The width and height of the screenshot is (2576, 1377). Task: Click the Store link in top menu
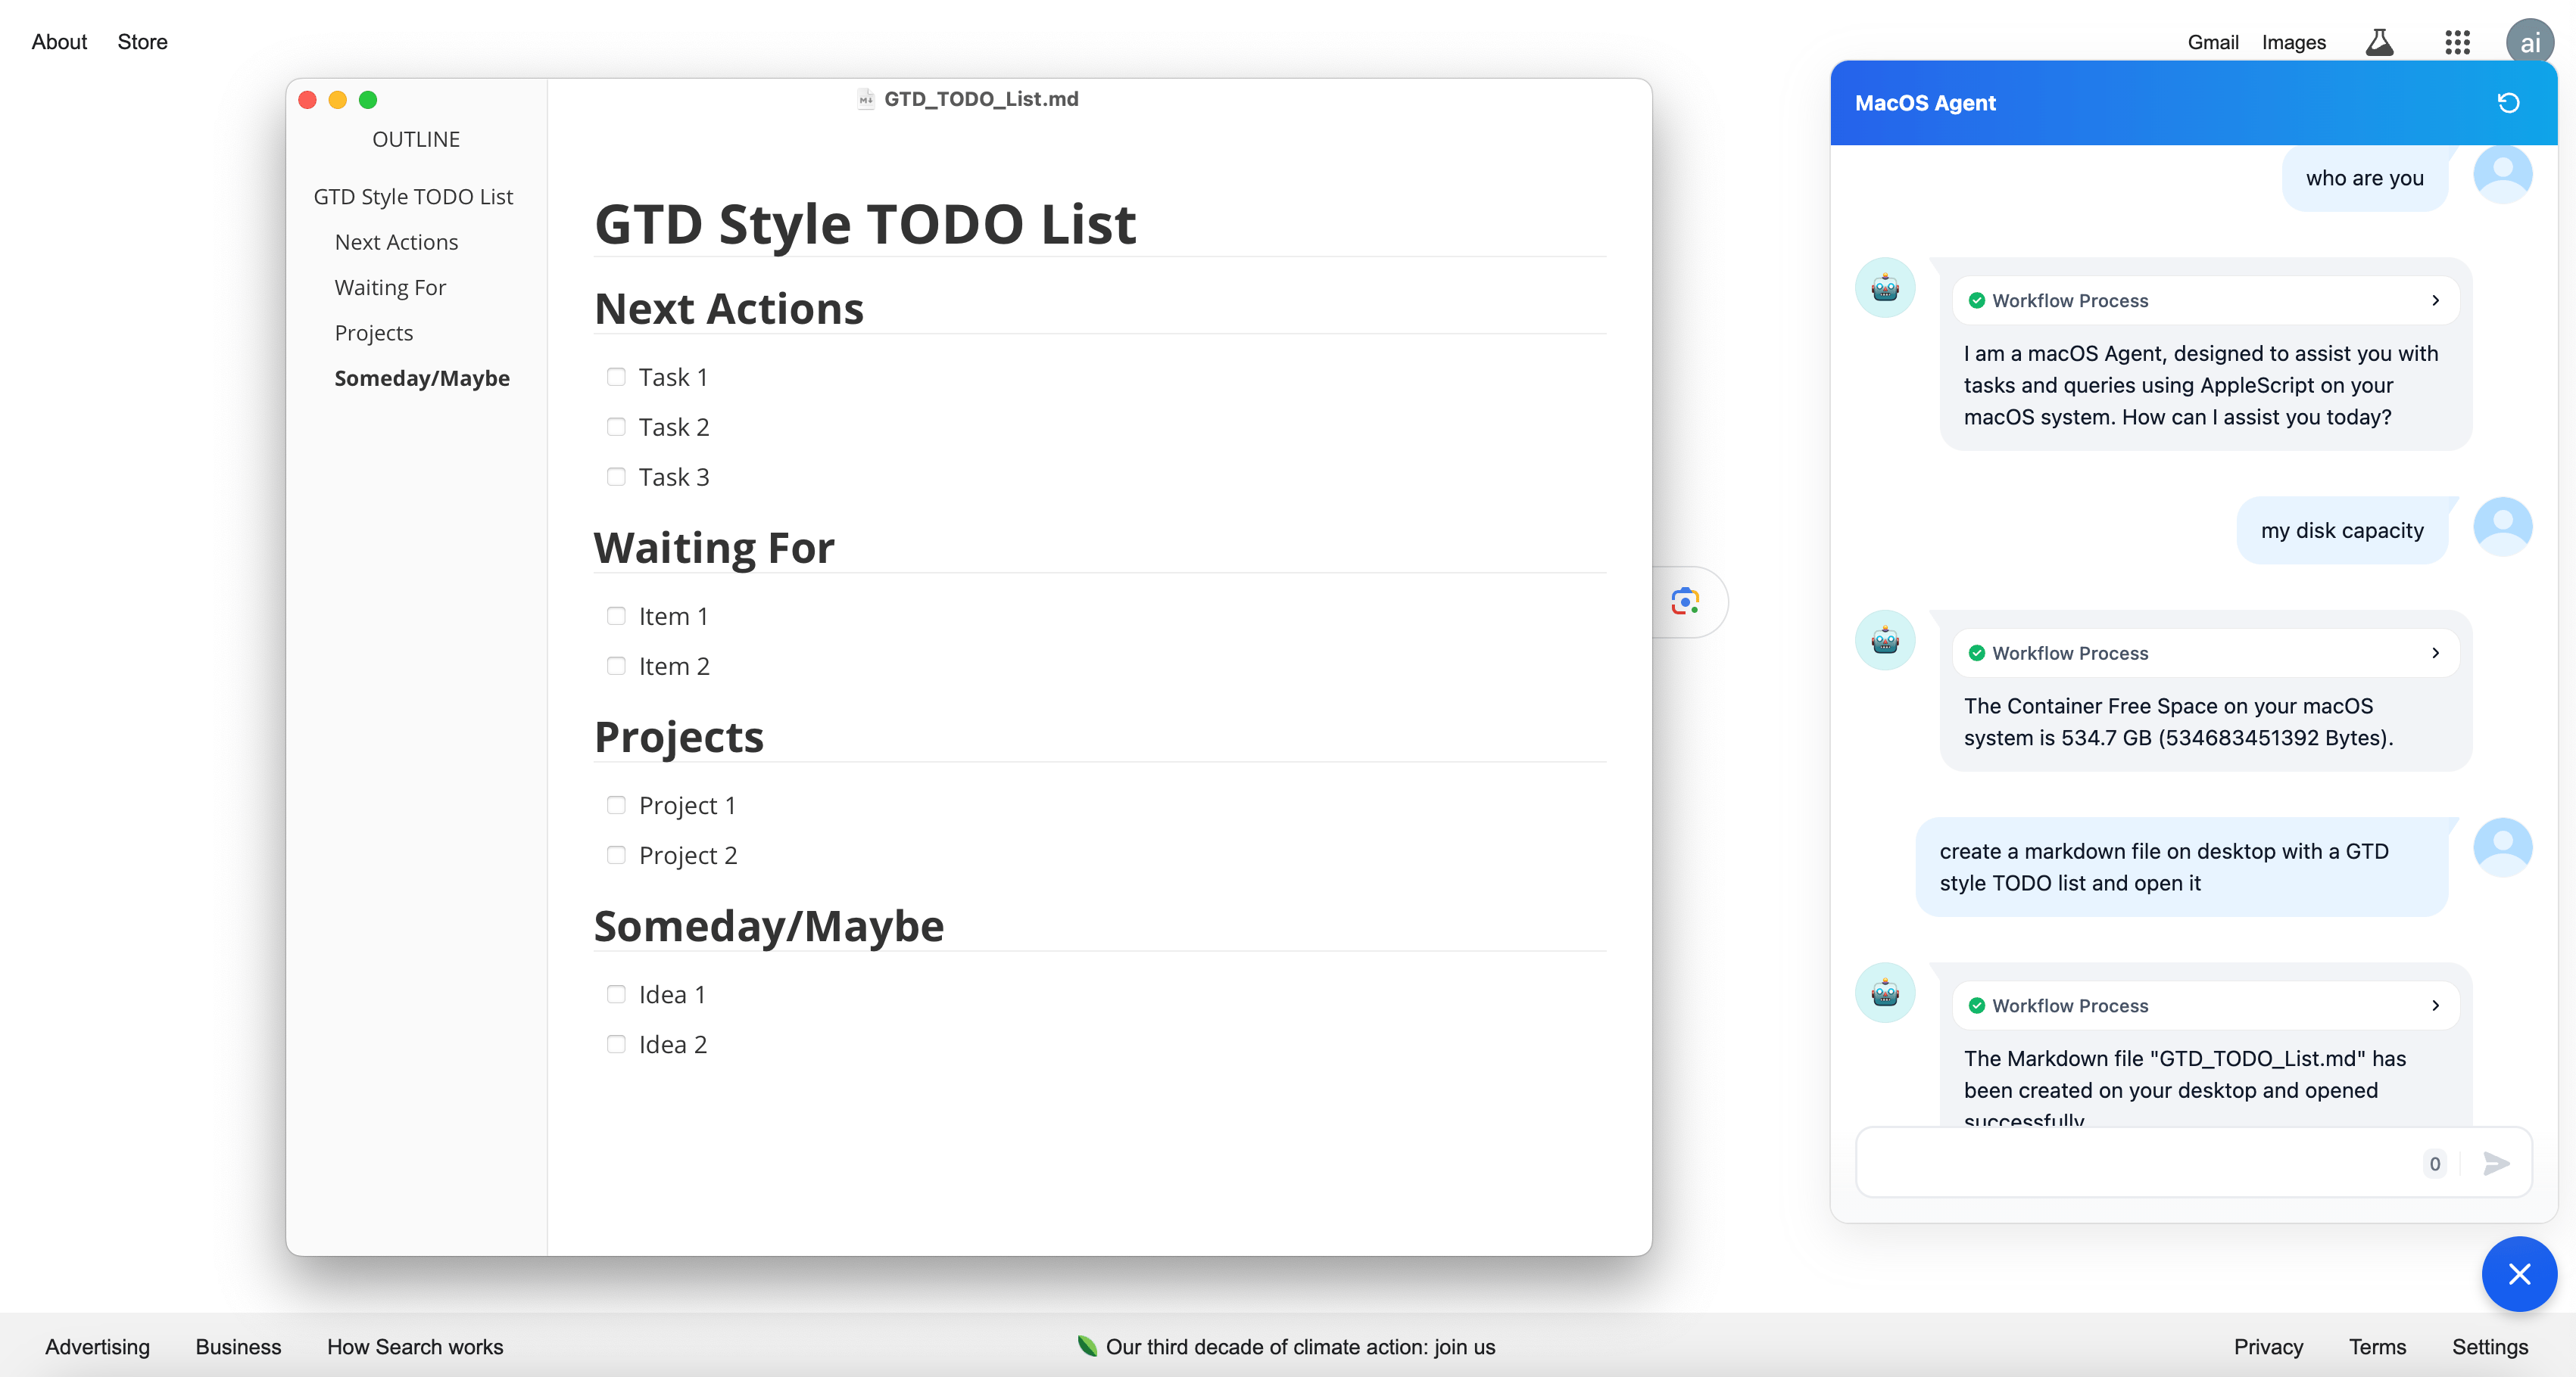pos(142,41)
